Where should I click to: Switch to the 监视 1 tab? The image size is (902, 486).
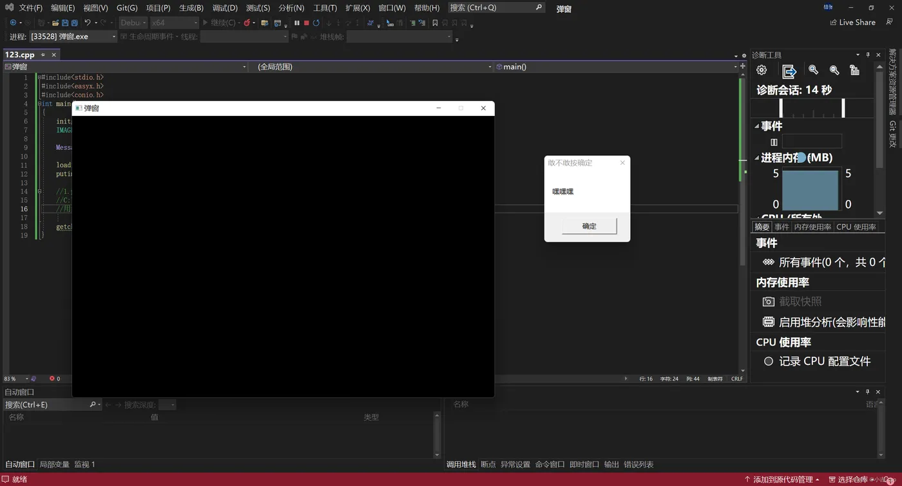click(x=84, y=464)
